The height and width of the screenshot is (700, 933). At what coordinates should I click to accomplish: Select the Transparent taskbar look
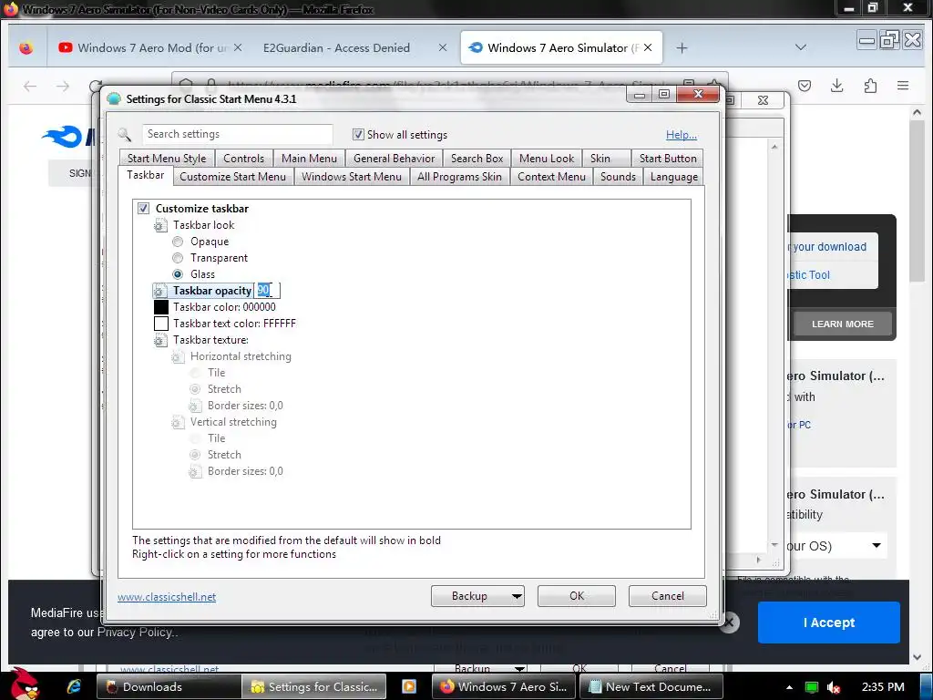(x=178, y=258)
